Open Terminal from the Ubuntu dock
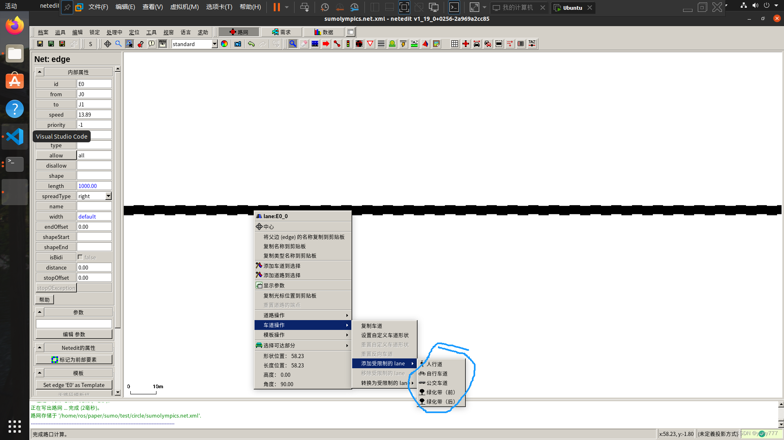The height and width of the screenshot is (440, 784). (15, 164)
